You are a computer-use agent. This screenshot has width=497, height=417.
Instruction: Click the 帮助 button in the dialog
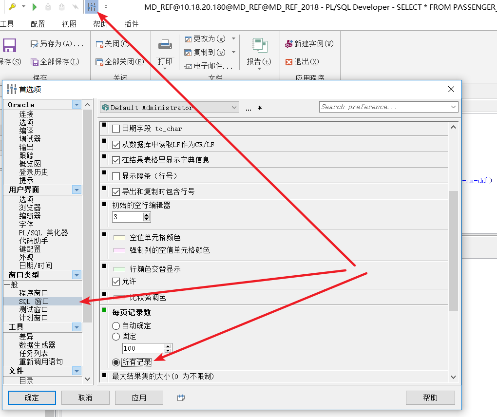[x=430, y=398]
